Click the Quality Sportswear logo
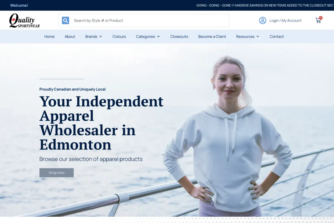This screenshot has width=334, height=223. pos(24,20)
